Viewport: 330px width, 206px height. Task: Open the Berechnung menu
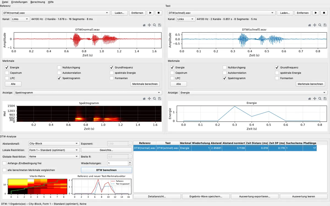[38, 2]
